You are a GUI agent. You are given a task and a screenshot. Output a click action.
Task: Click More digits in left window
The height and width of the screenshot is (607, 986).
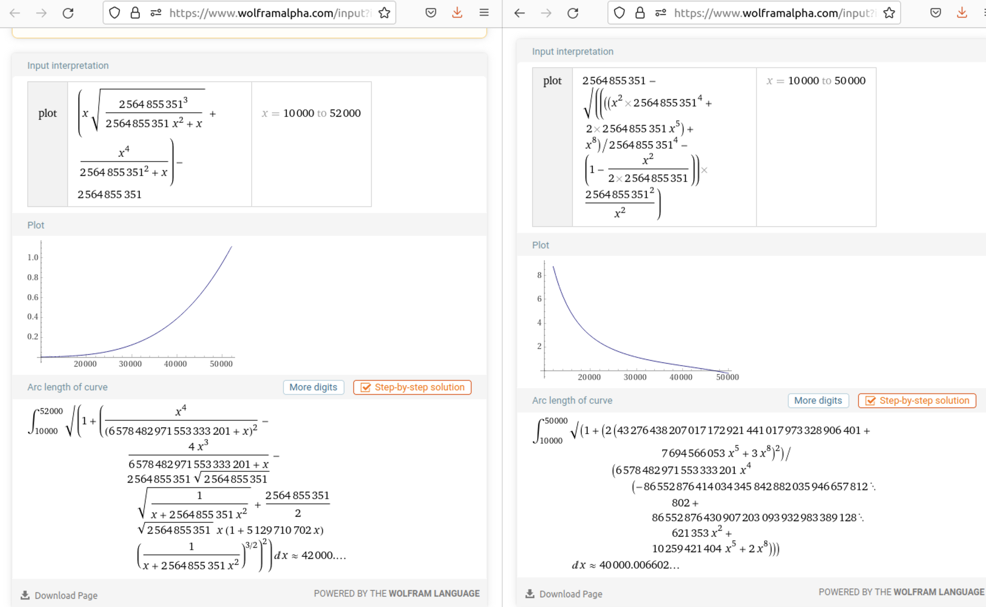(313, 387)
